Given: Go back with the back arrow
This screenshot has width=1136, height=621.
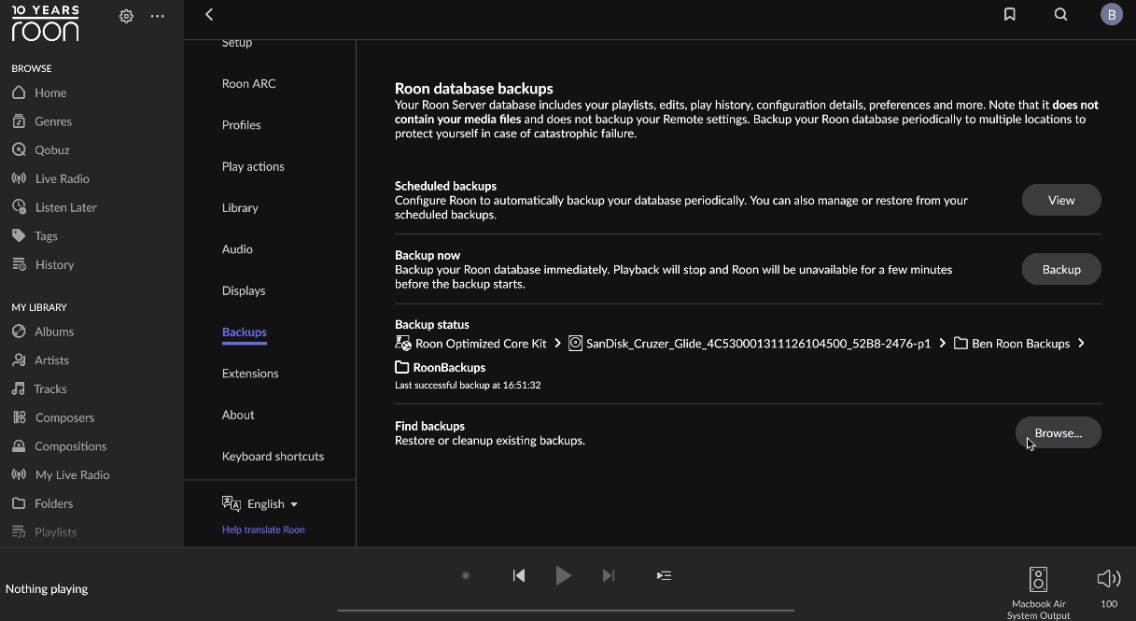Looking at the screenshot, I should click(209, 14).
